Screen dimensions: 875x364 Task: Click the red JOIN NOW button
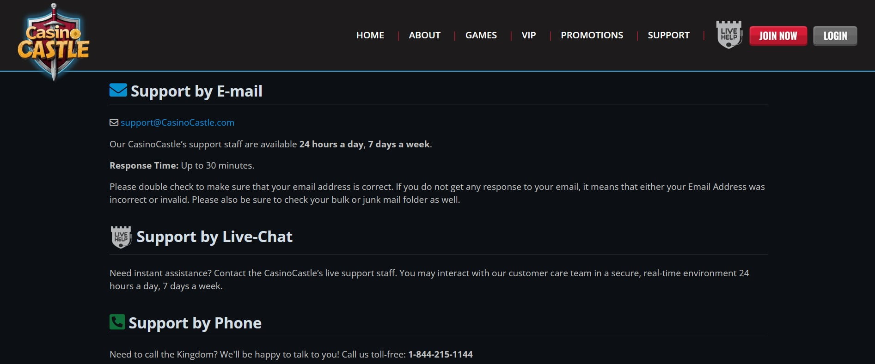(778, 36)
